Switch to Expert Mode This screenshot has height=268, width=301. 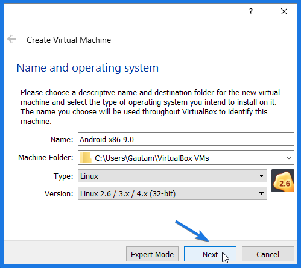click(x=152, y=254)
